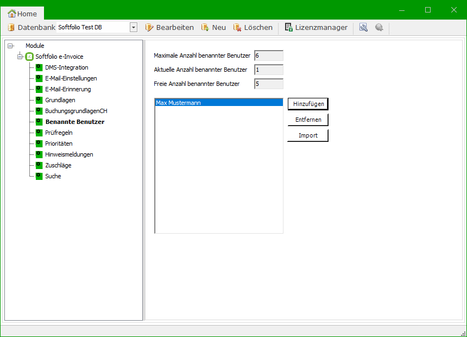Open Hinweismeldungen in the module tree
Screen dimensions: 467x337
(x=69, y=154)
